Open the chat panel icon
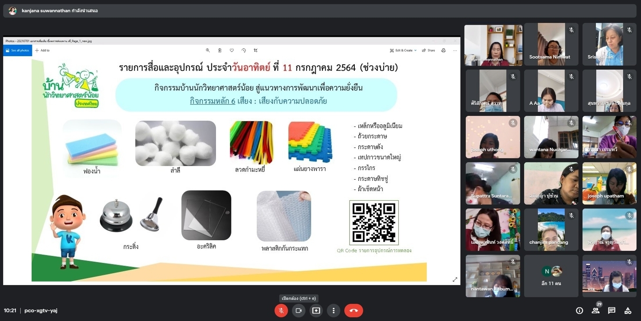This screenshot has height=321, width=641. click(x=612, y=310)
